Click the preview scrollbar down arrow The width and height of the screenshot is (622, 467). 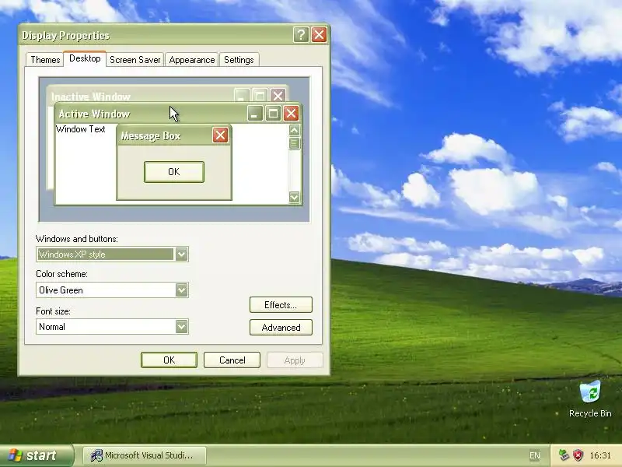point(295,197)
